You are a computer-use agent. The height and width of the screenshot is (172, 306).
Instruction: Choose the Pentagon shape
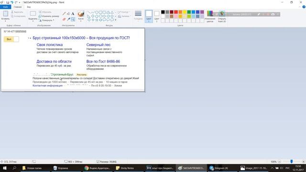[x=97, y=16]
